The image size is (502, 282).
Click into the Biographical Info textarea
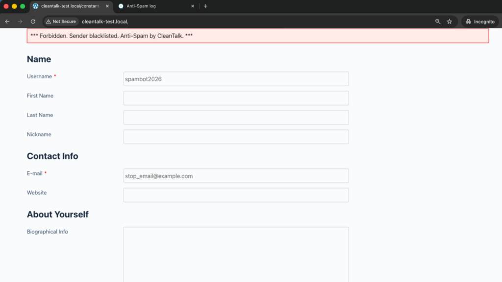236,255
